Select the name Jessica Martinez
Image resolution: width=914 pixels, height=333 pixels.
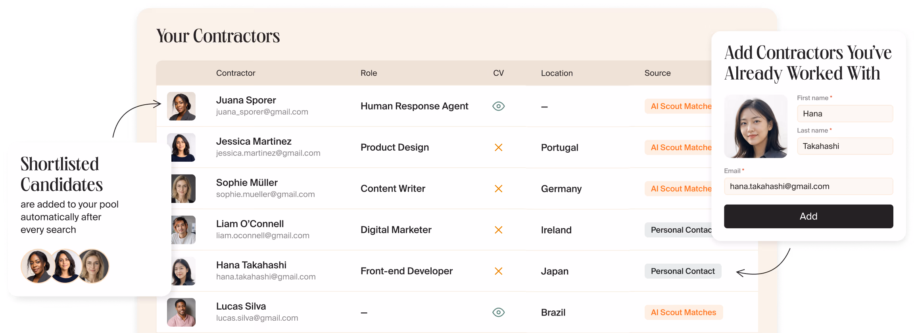254,142
